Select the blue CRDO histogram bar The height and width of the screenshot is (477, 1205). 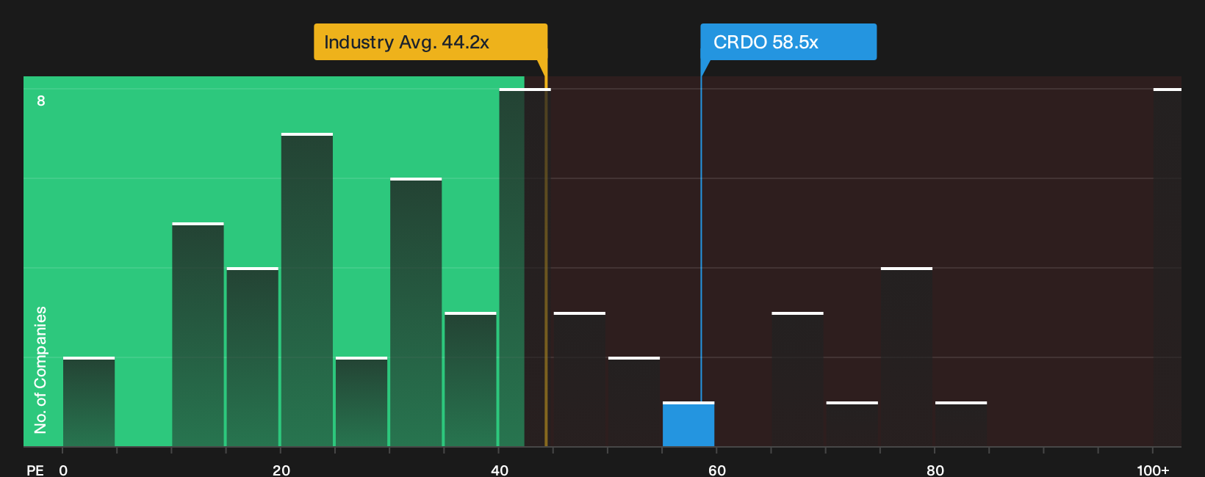pyautogui.click(x=688, y=424)
